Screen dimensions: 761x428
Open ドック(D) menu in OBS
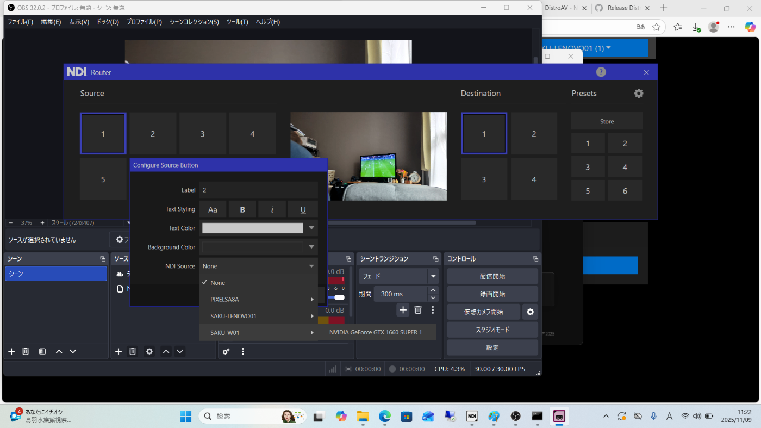pyautogui.click(x=108, y=22)
